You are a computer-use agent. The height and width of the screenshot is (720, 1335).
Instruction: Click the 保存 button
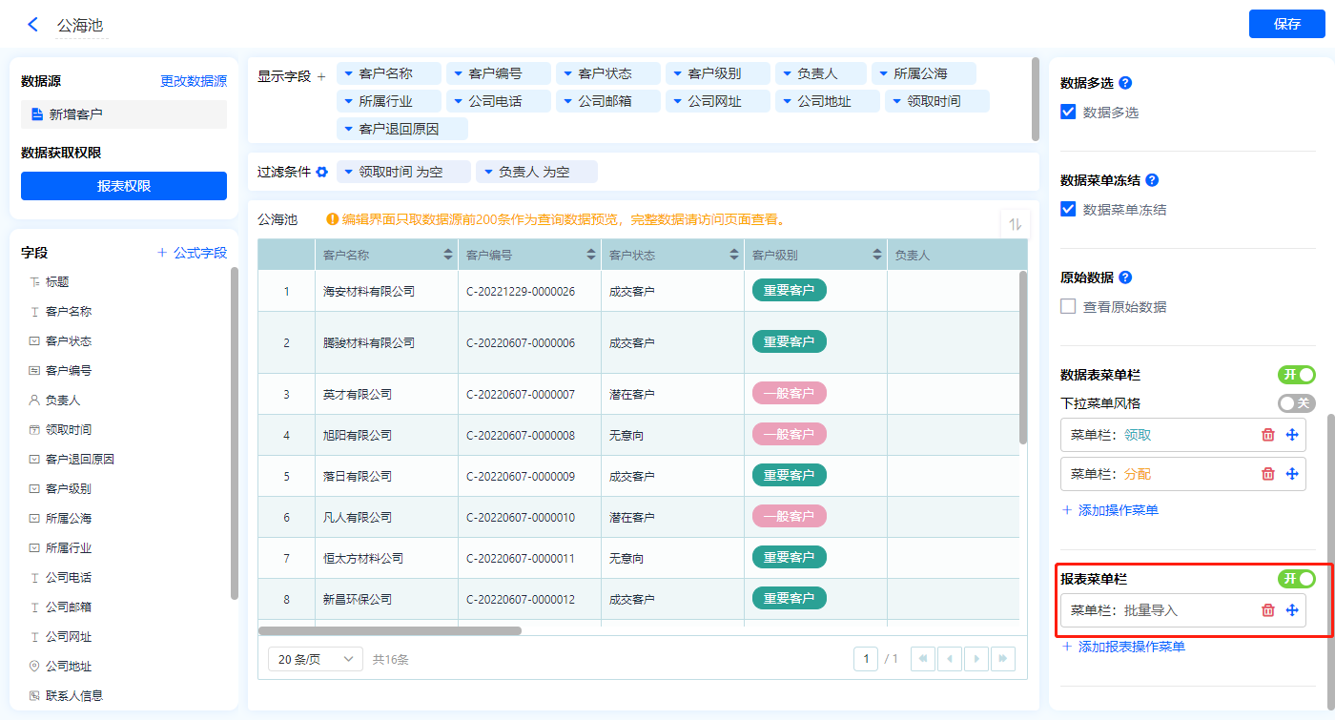[1286, 24]
